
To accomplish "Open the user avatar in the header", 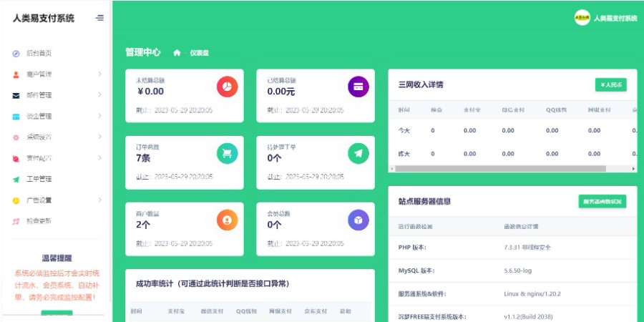I will (x=582, y=18).
